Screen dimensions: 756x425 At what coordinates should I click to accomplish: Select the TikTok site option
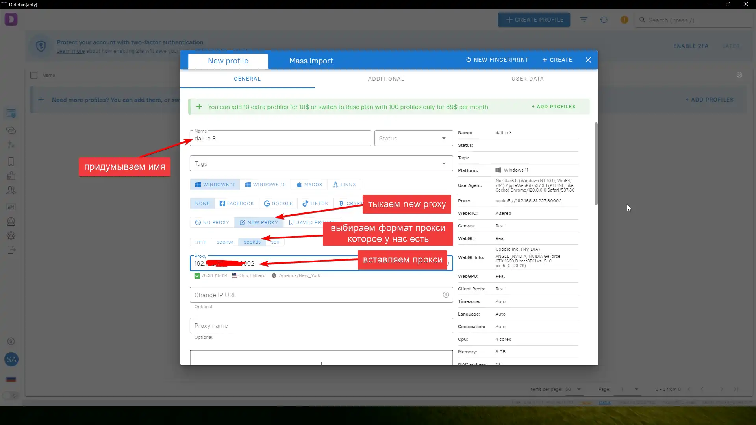click(x=315, y=203)
